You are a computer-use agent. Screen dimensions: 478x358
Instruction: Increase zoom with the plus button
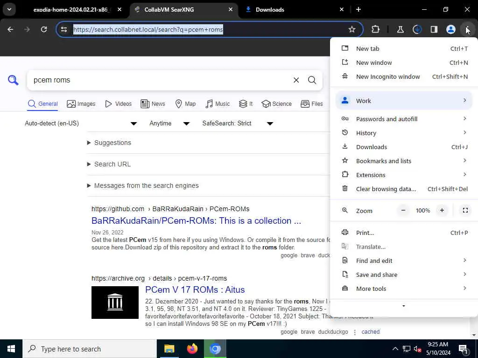pos(442,210)
